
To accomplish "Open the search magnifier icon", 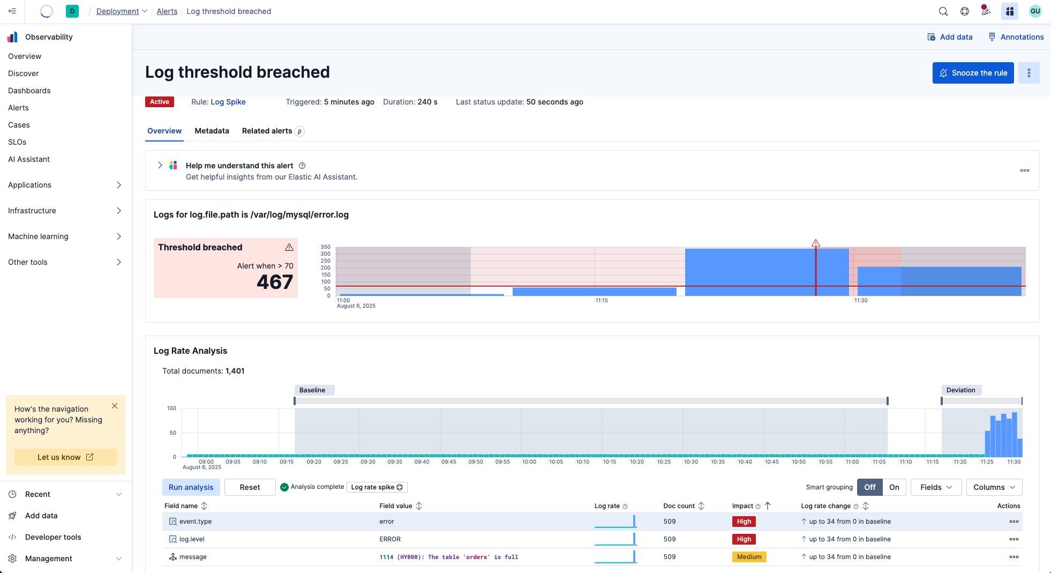I will [x=943, y=11].
